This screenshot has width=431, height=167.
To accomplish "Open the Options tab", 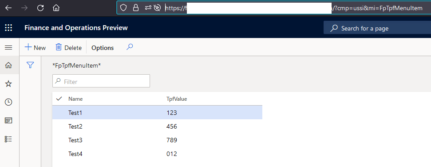I will point(103,48).
